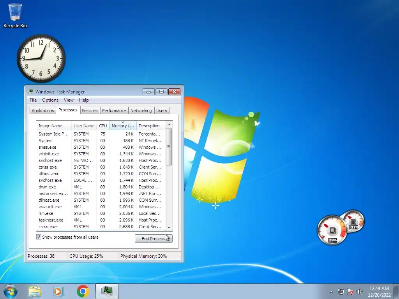Image resolution: width=399 pixels, height=299 pixels.
Task: Click the taskbar clock showing 12:44 AM
Action: tap(379, 292)
